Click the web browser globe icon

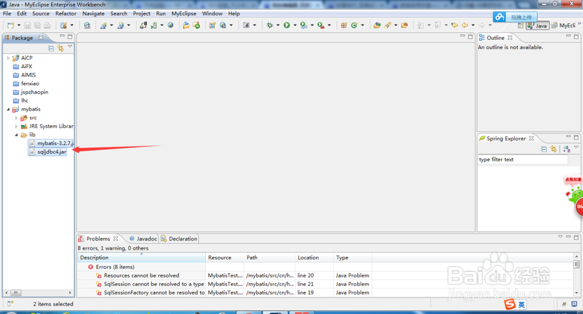pyautogui.click(x=170, y=25)
